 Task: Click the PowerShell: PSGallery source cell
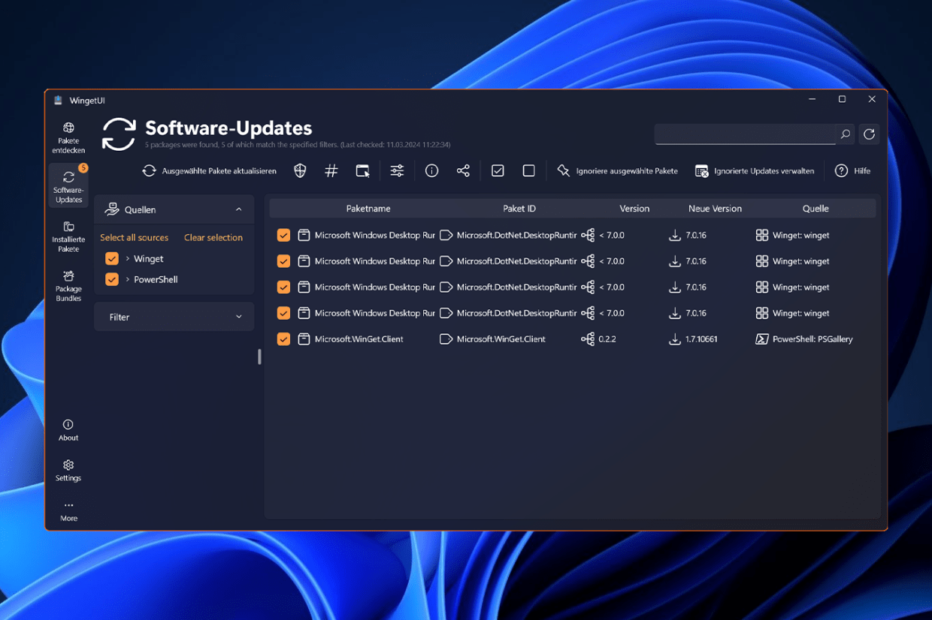tap(812, 339)
